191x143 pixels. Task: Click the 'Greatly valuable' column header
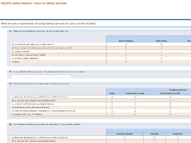[x=125, y=134]
